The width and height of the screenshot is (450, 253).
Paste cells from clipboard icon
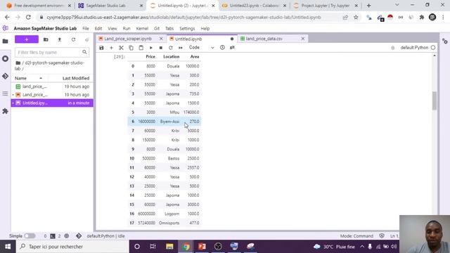pyautogui.click(x=141, y=48)
